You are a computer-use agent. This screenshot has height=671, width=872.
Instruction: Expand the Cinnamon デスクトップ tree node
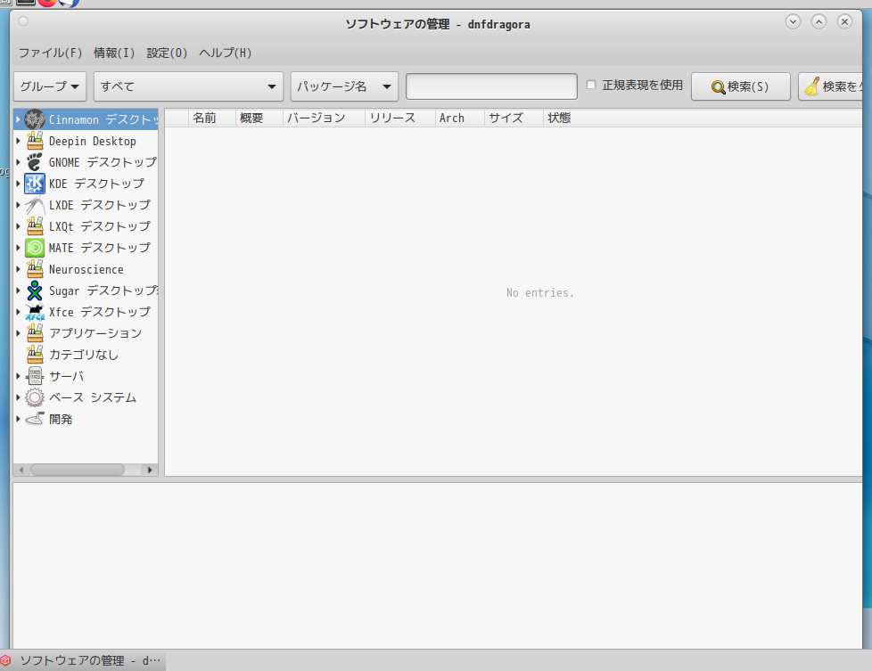(18, 119)
